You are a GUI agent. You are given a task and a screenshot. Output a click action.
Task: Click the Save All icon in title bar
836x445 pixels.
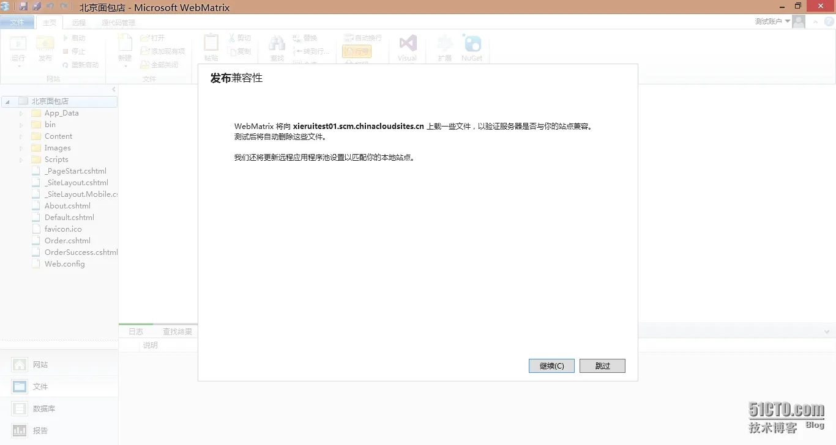tap(37, 6)
